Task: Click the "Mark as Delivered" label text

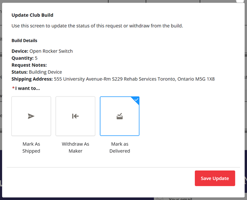Action: click(x=120, y=147)
